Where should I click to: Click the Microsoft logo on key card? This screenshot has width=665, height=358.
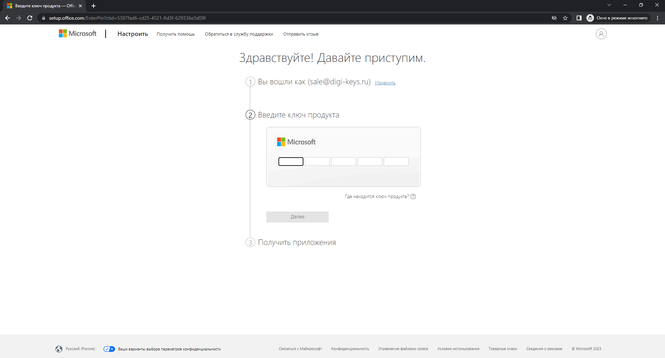(296, 142)
